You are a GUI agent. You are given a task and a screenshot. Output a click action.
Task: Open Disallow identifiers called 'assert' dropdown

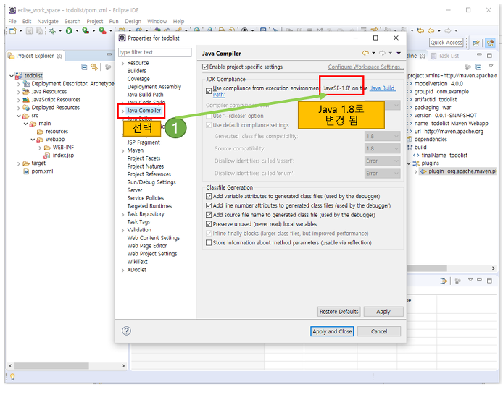click(383, 161)
